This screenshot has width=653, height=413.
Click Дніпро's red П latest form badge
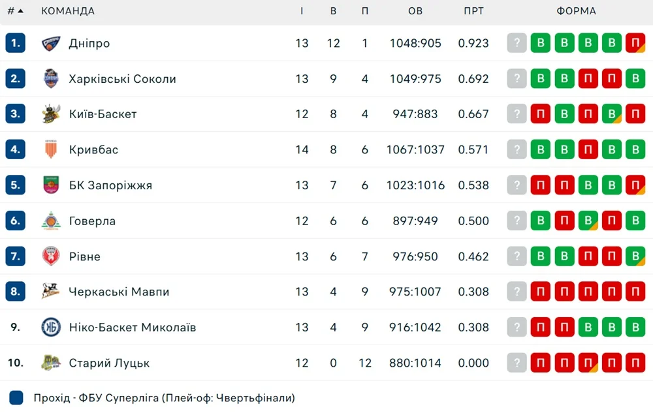click(635, 44)
